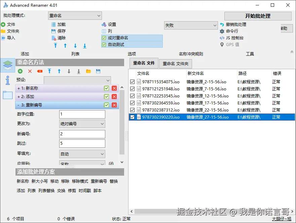Screen dimensions: 296x223
Task: Open JS 控制台 code icon
Action: click(x=222, y=38)
